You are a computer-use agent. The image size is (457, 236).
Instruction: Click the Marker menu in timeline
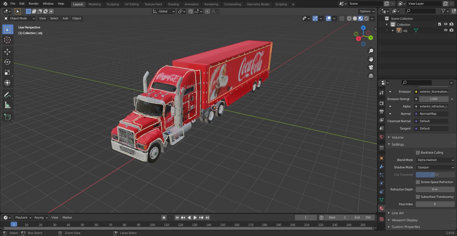67,218
